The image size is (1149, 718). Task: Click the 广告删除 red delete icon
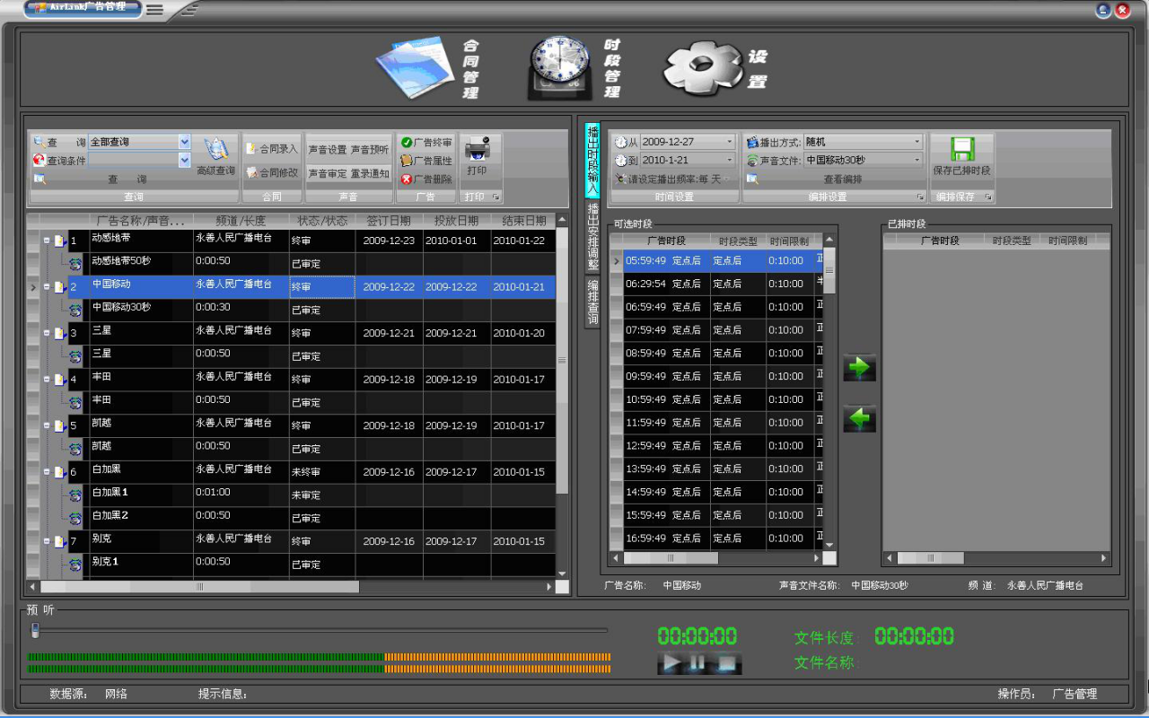(x=407, y=179)
